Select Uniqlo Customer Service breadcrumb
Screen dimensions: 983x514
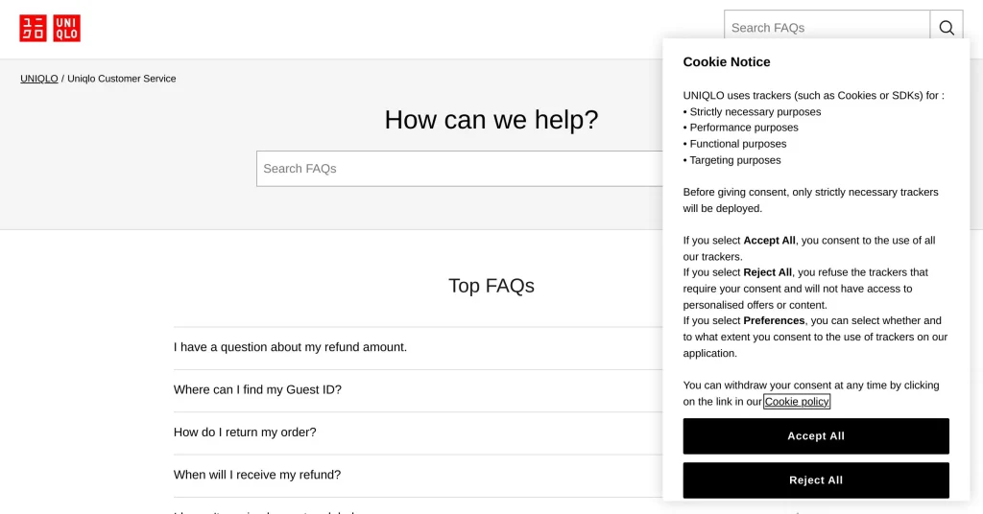pyautogui.click(x=122, y=79)
